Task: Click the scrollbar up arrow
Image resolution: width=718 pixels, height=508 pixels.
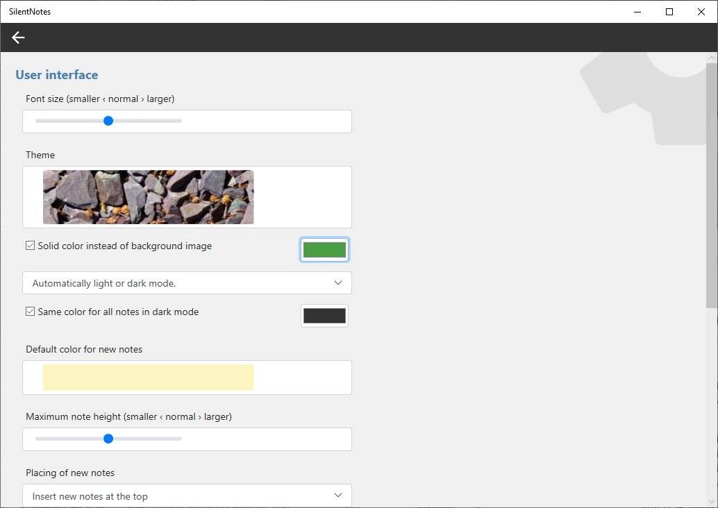Action: tap(712, 58)
